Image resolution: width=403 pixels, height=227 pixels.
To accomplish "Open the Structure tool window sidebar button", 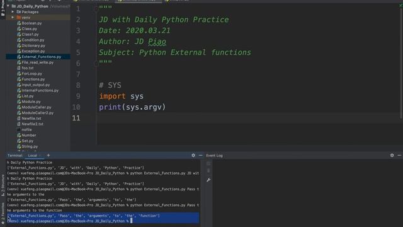I will click(x=3, y=185).
